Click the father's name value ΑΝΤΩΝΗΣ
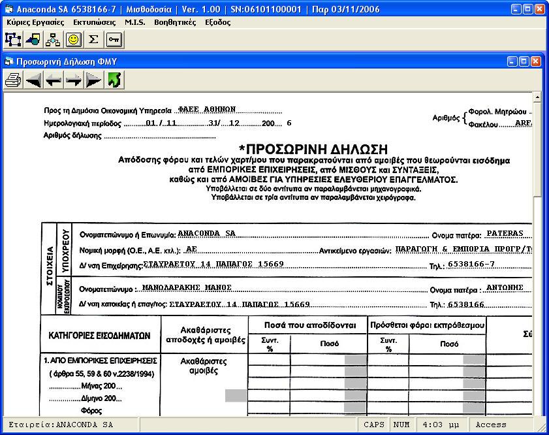549x435 pixels. [505, 287]
